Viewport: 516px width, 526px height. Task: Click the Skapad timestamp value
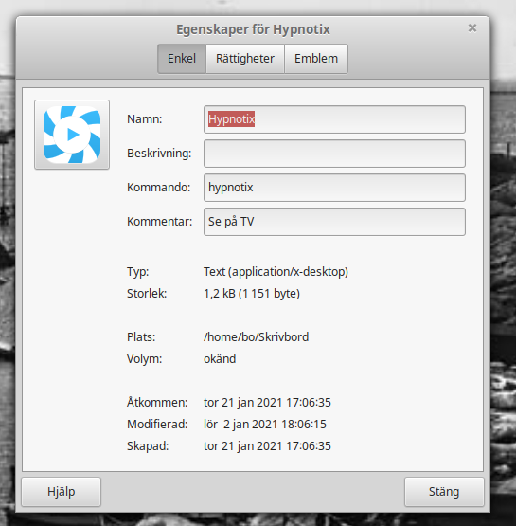[x=267, y=446]
